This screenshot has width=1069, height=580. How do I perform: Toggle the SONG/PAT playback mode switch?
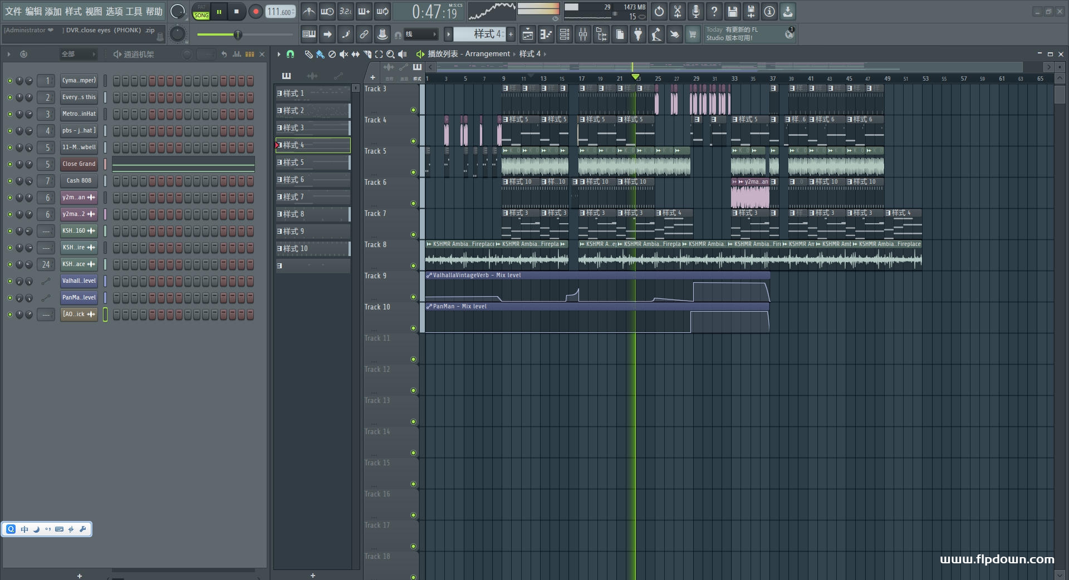coord(201,12)
